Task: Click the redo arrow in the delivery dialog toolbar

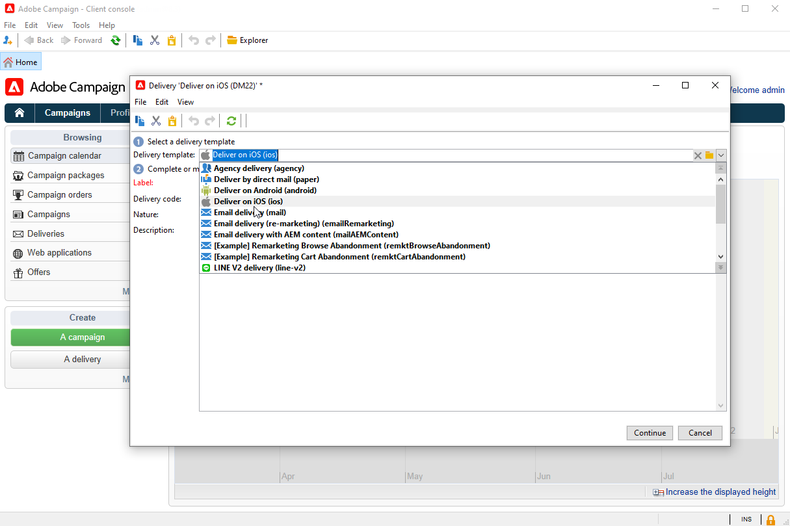Action: [x=210, y=120]
